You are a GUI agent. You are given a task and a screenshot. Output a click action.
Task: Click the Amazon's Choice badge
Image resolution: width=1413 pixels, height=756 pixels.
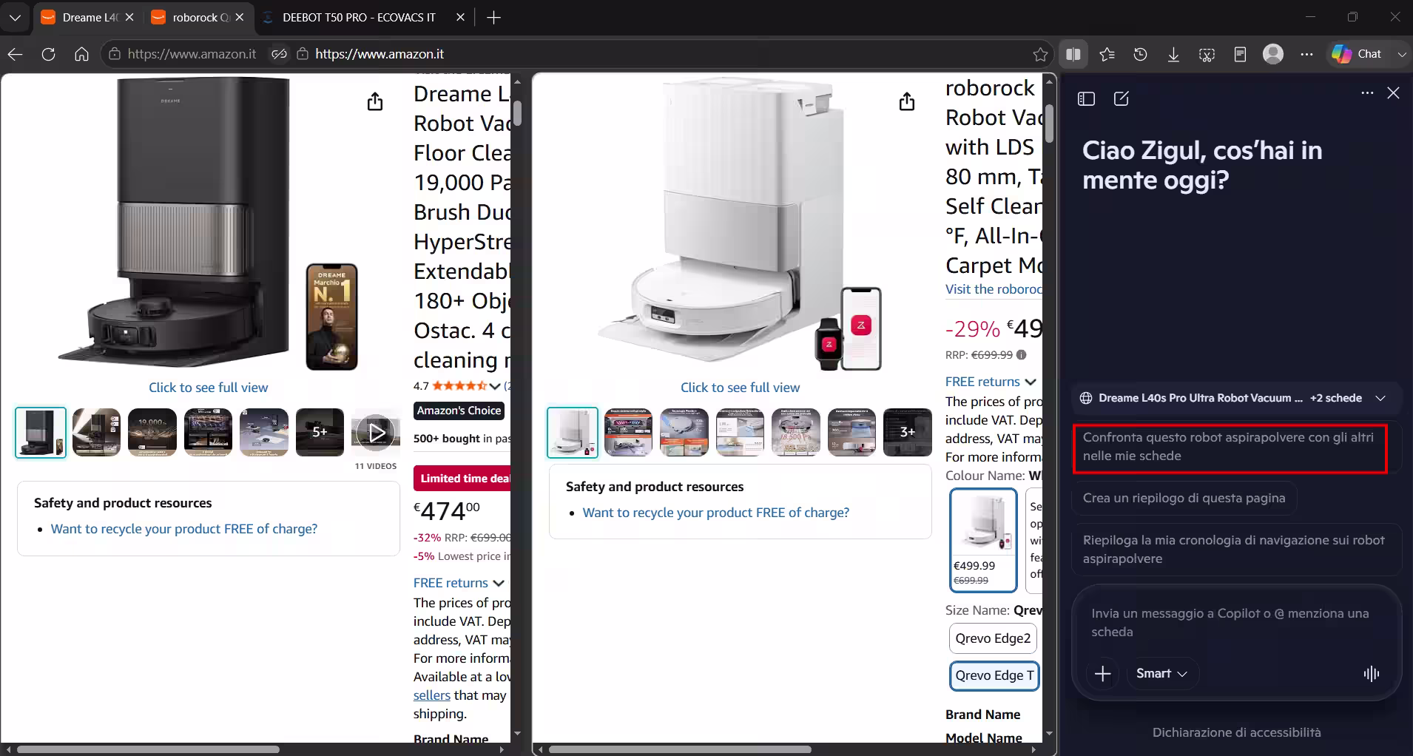pos(459,411)
